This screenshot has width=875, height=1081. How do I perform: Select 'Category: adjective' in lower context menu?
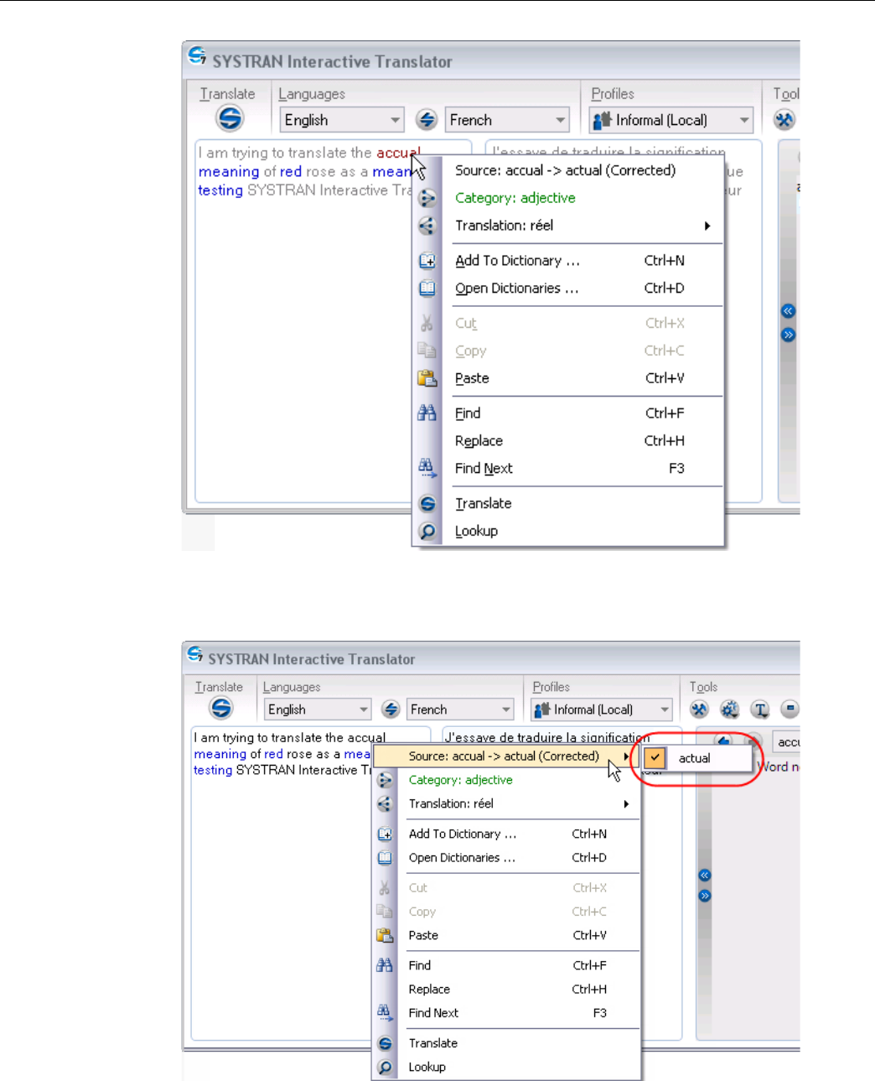tap(461, 780)
